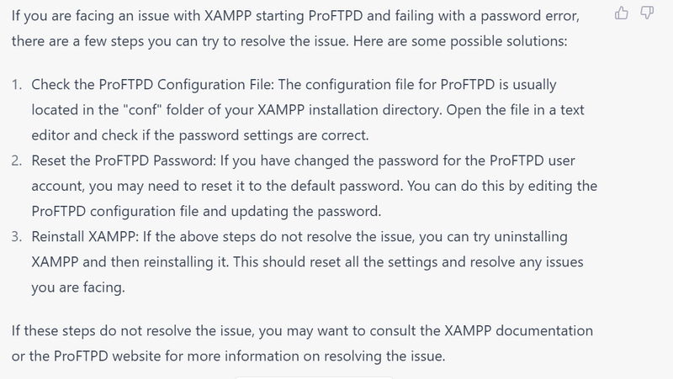Click list number 1 marker
The image size is (673, 379).
[x=17, y=85]
